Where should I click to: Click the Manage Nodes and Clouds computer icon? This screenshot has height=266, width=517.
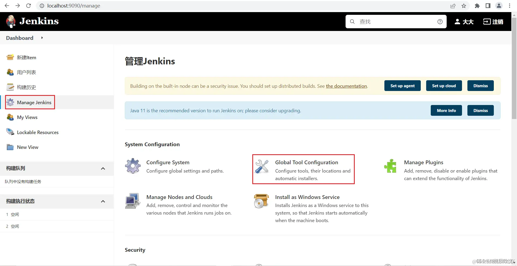[x=133, y=201]
